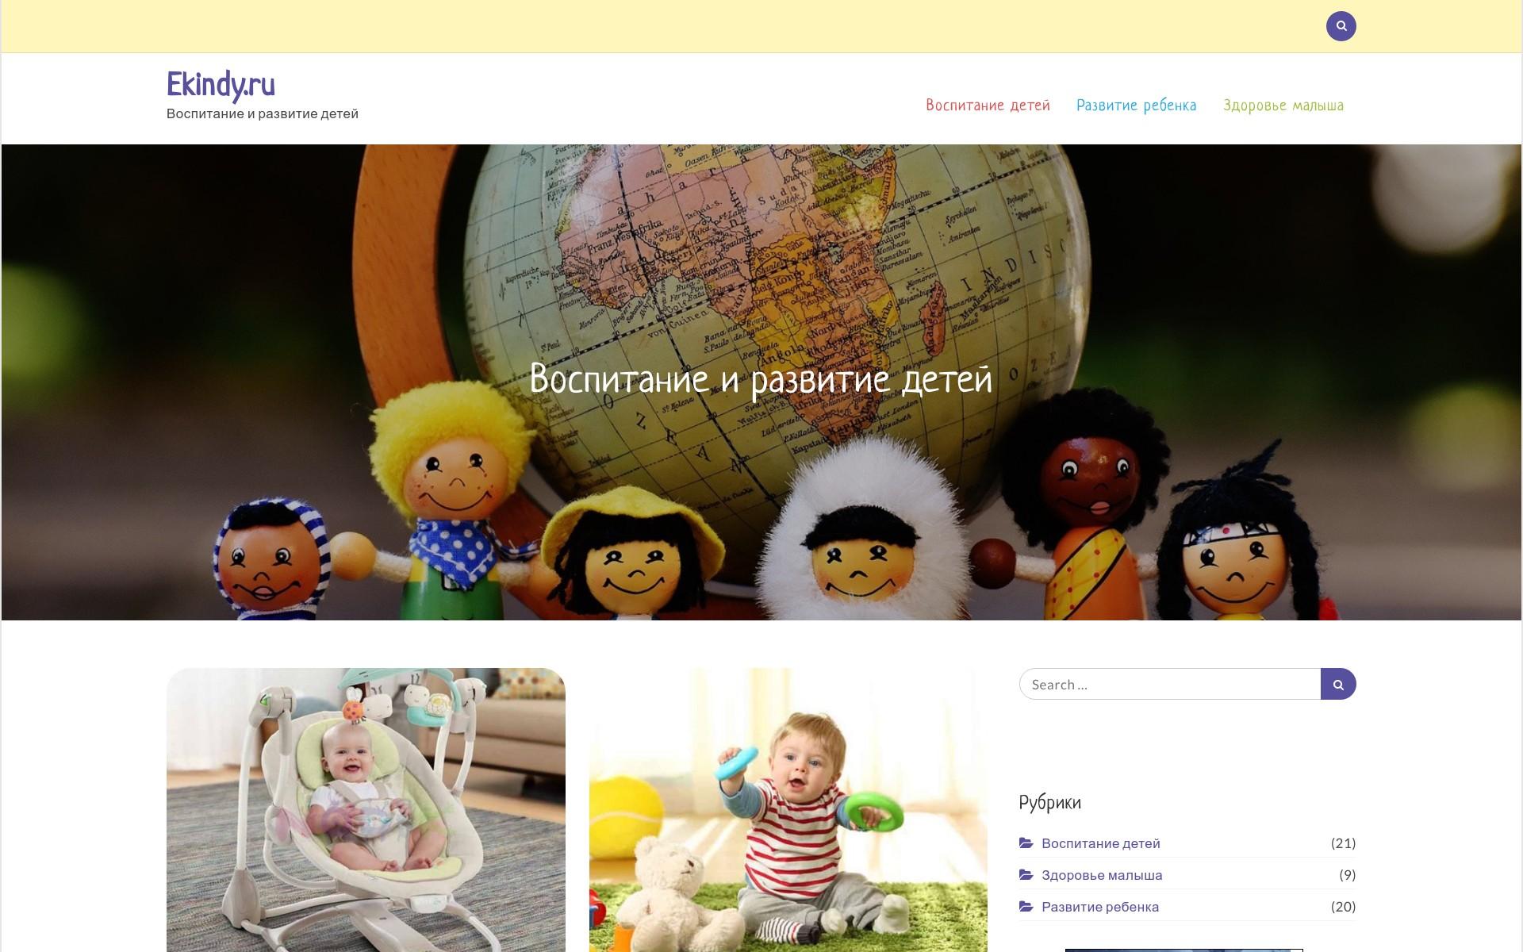Click the Воспитание и развитие детей banner heading
1523x952 pixels.
click(x=761, y=378)
